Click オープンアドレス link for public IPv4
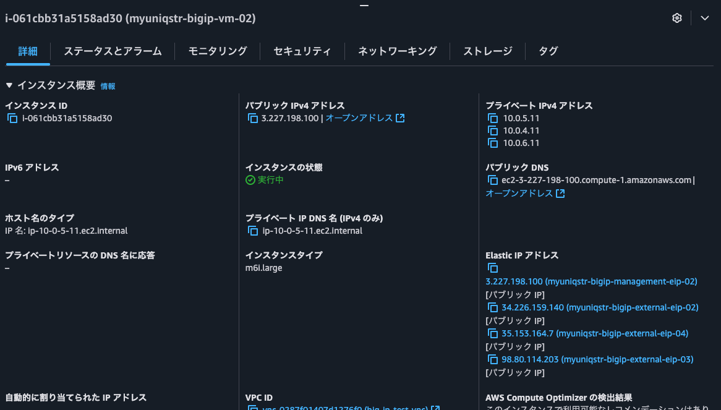 tap(359, 118)
